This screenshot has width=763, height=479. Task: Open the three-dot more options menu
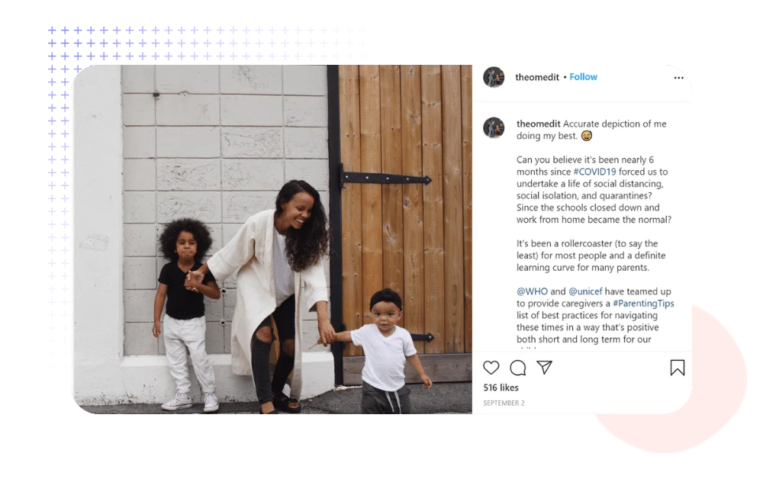[679, 78]
